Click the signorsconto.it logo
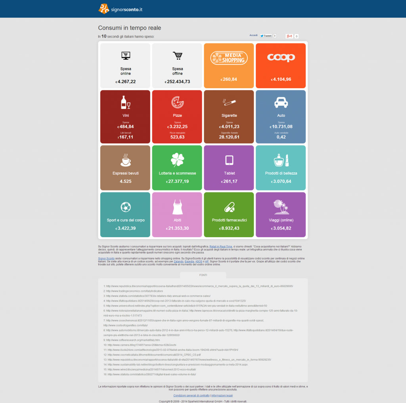The image size is (406, 403). (x=120, y=8)
